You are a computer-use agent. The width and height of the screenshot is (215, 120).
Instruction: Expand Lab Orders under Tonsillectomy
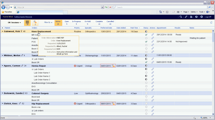point(33,59)
